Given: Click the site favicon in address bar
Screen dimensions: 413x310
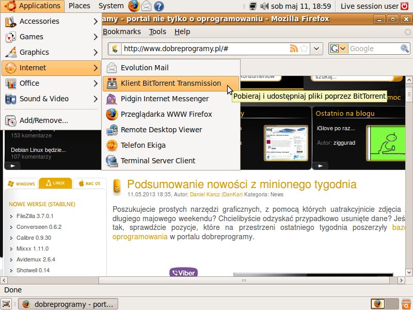Looking at the screenshot, I should pos(115,49).
